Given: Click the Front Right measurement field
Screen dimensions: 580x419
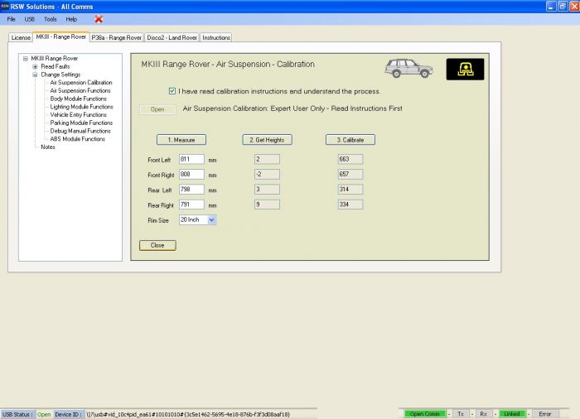Looking at the screenshot, I should point(191,175).
